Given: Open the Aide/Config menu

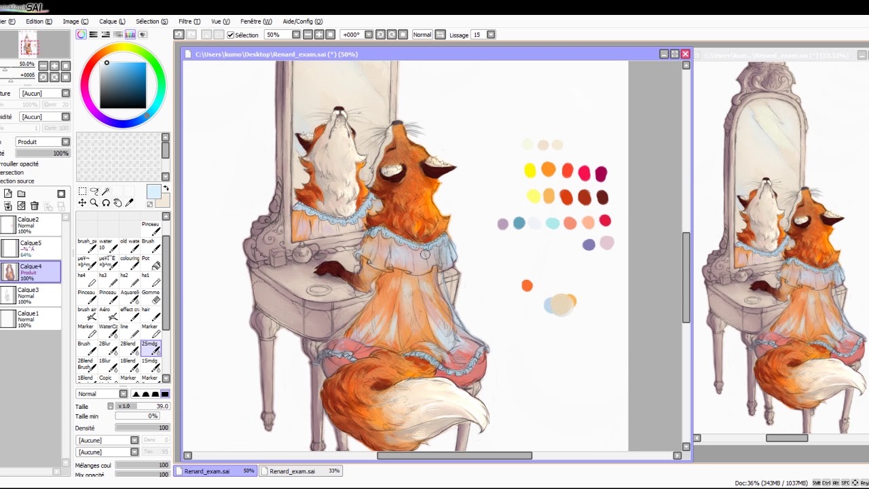Looking at the screenshot, I should 303,22.
